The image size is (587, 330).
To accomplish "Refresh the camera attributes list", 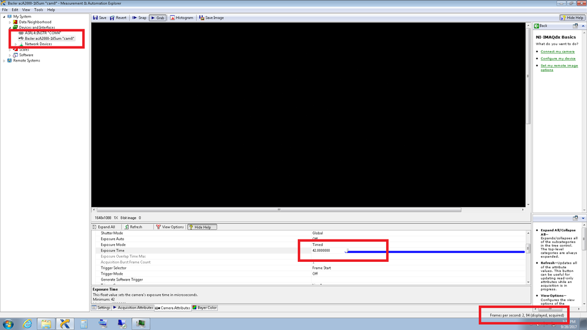I will (133, 227).
